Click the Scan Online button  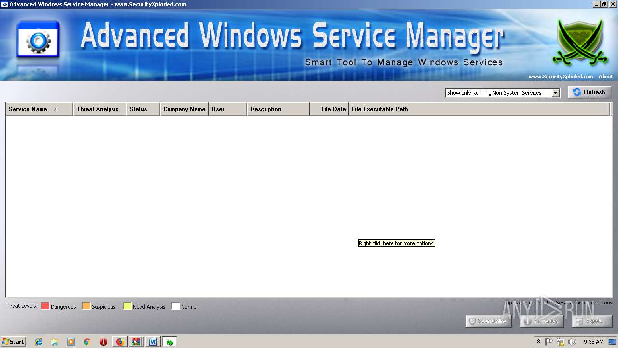[488, 321]
